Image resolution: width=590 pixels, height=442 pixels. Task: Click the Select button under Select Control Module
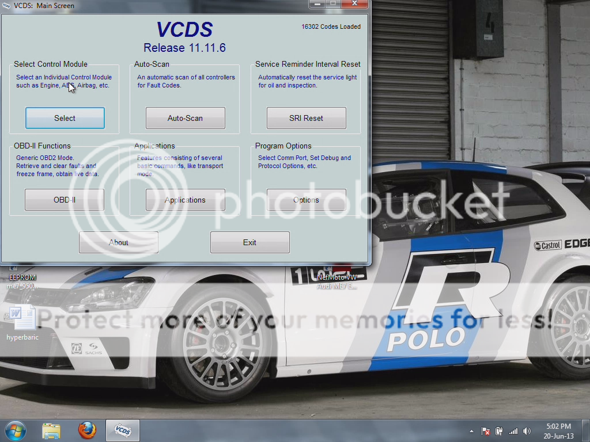coord(65,117)
